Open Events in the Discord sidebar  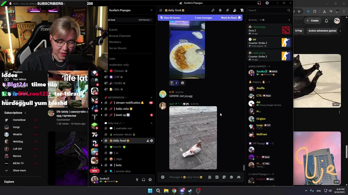(x=113, y=30)
